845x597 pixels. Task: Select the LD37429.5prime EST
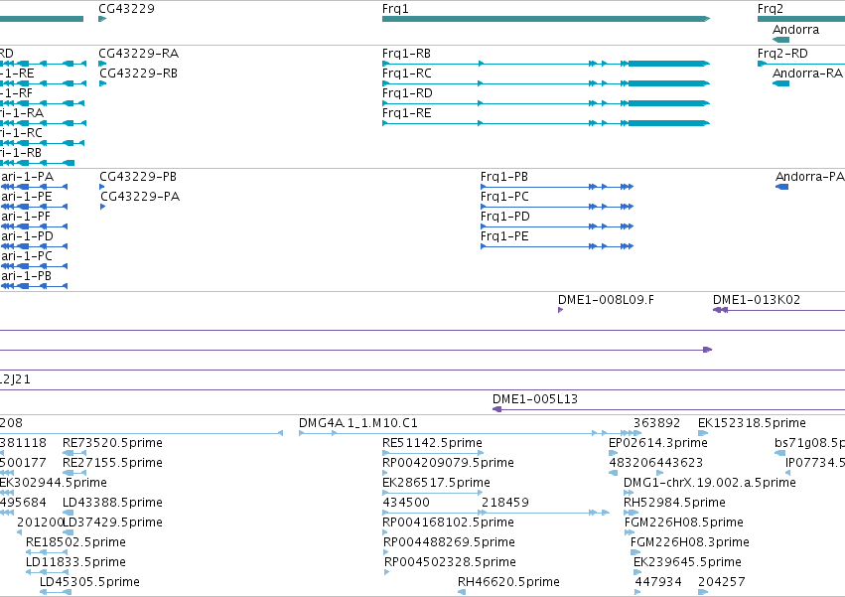click(68, 532)
